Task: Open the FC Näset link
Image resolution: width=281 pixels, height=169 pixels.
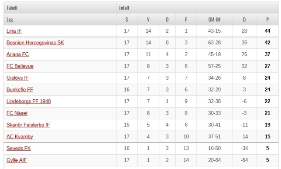Action: coord(17,113)
